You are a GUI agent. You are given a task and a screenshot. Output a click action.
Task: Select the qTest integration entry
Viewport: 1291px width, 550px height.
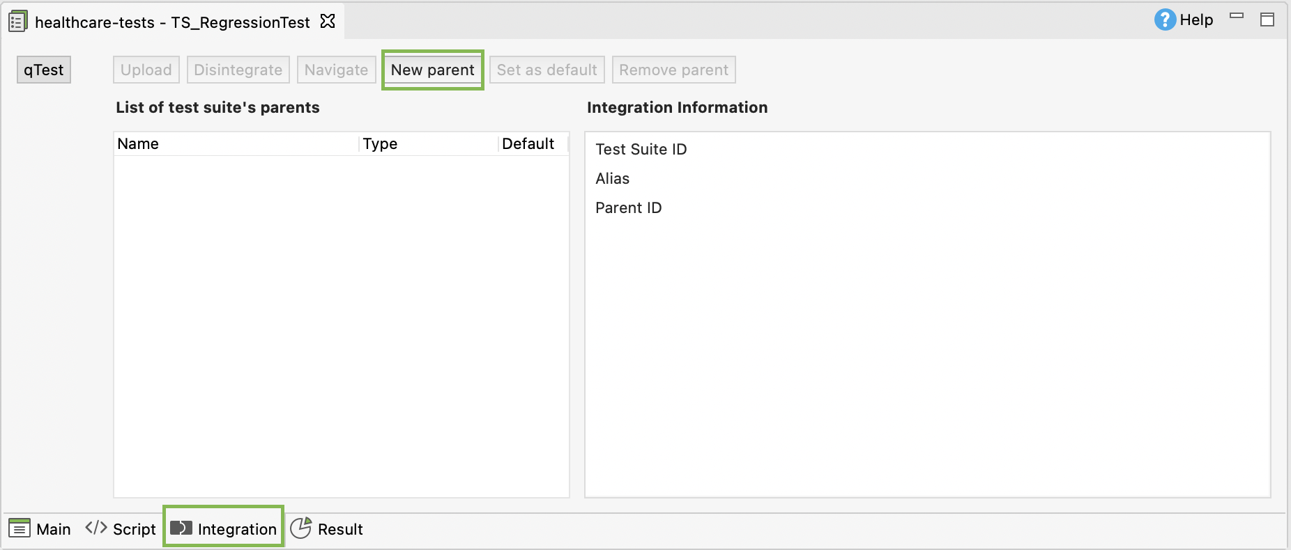(44, 70)
